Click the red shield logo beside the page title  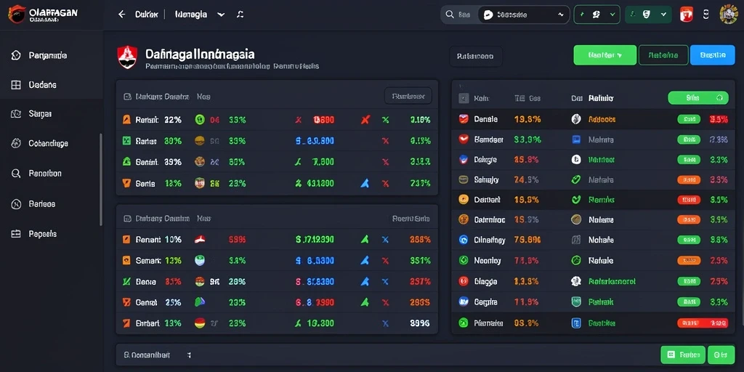(127, 57)
